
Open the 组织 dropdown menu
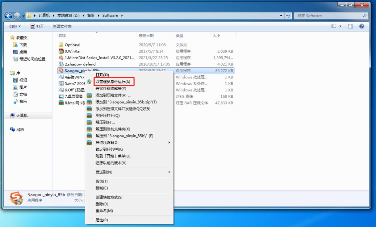click(15, 26)
